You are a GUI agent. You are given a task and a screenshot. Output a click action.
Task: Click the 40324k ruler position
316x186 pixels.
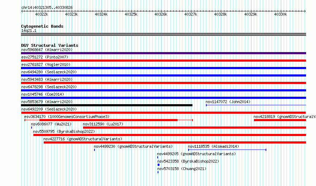(102, 14)
